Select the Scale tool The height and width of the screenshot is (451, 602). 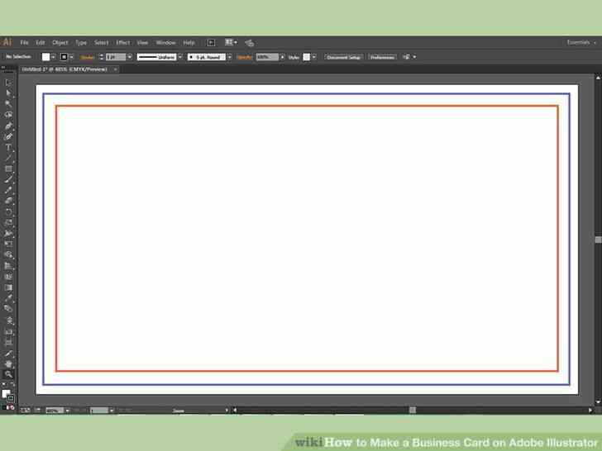coord(8,222)
